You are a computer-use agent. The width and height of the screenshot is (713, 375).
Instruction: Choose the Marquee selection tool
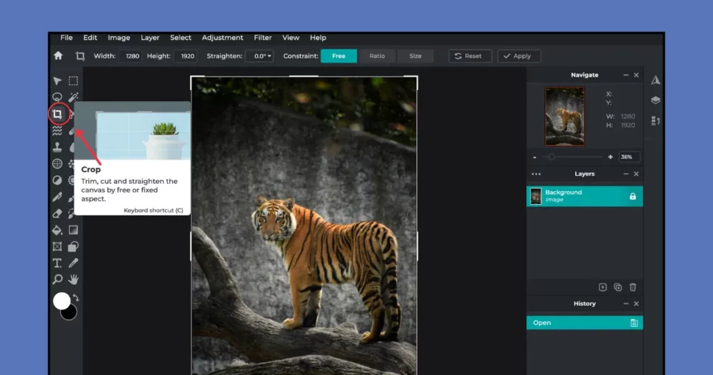[73, 81]
